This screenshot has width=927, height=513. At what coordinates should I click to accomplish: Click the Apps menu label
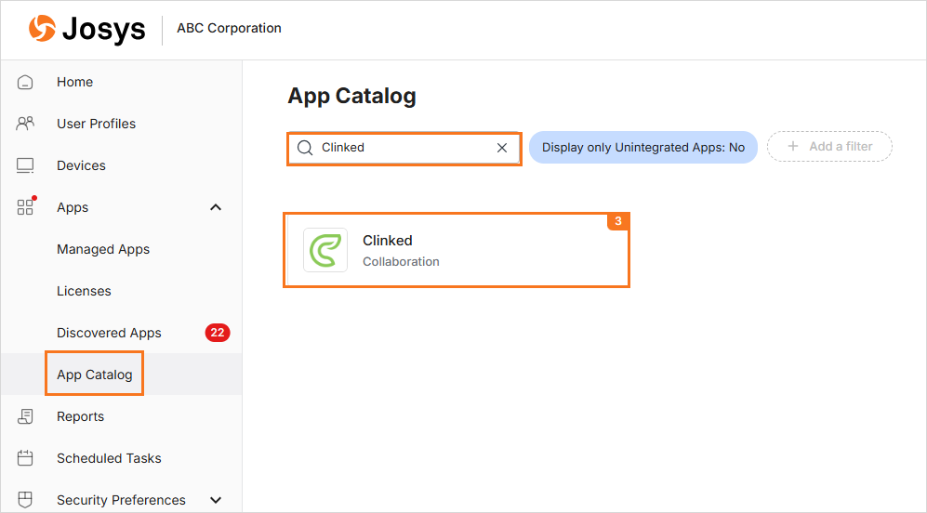pyautogui.click(x=73, y=207)
